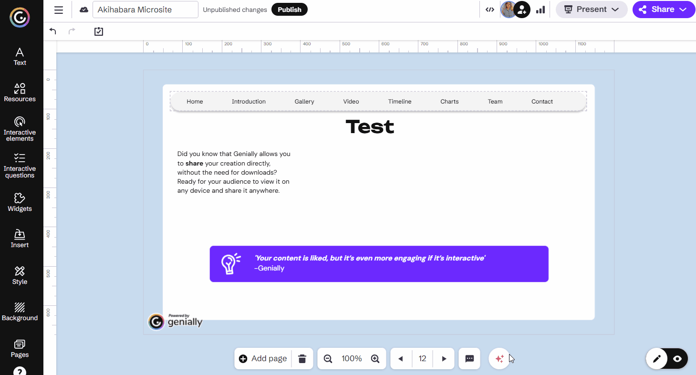Go to the previous page arrow

click(x=401, y=359)
